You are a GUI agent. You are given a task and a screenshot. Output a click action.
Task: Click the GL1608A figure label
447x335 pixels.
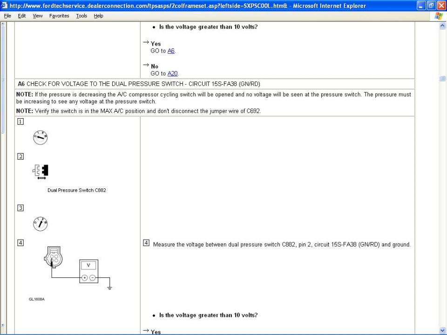point(37,299)
